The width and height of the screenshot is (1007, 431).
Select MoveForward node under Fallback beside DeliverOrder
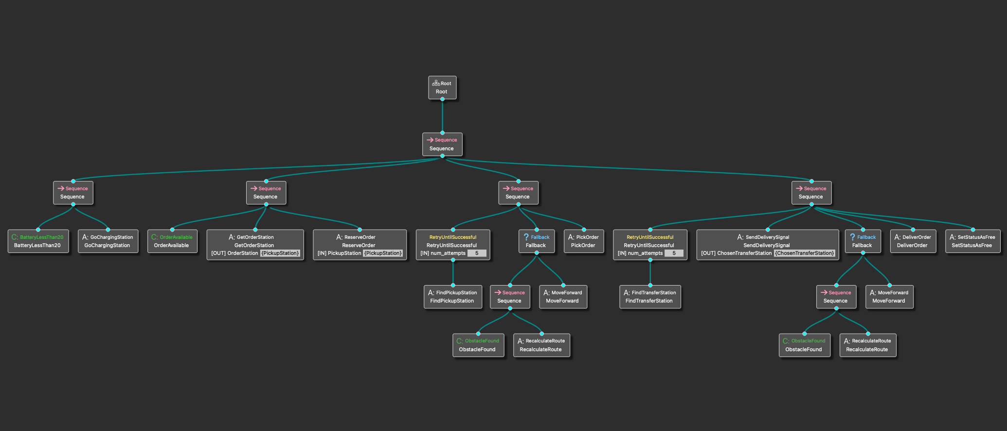pyautogui.click(x=890, y=297)
